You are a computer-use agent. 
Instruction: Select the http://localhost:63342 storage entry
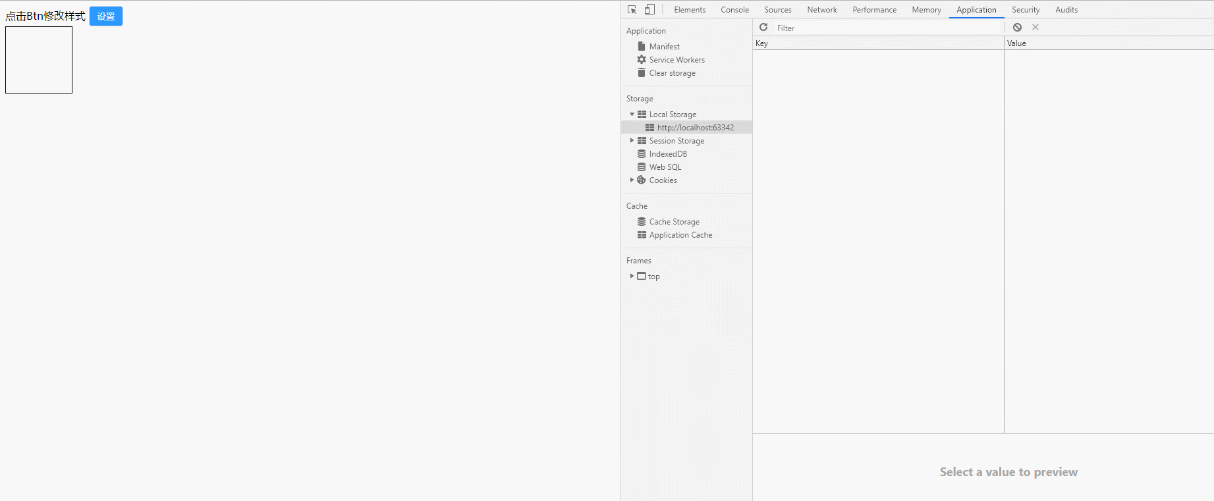pos(695,128)
